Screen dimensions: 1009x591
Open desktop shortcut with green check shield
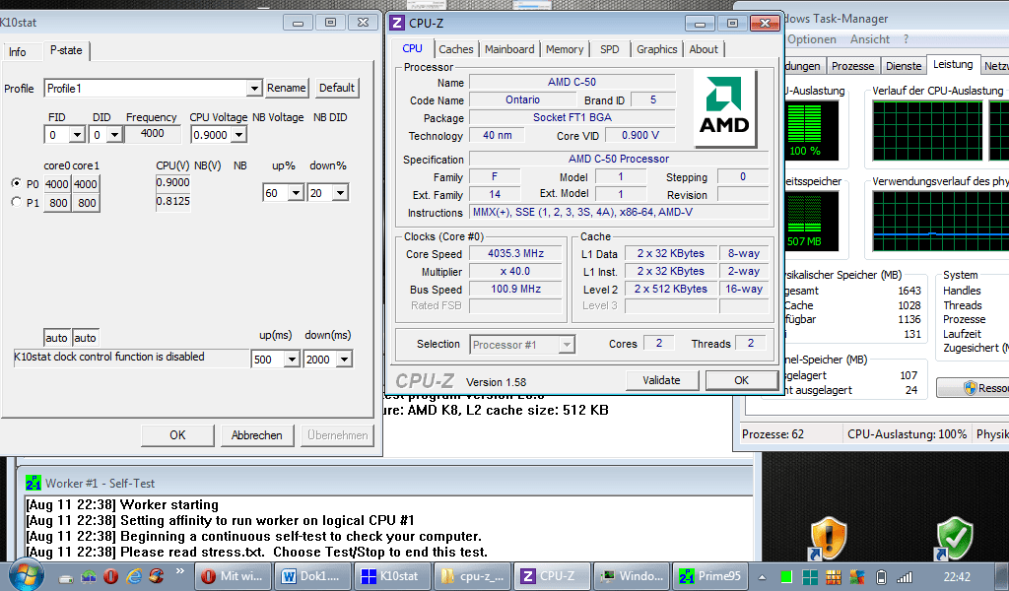(953, 538)
